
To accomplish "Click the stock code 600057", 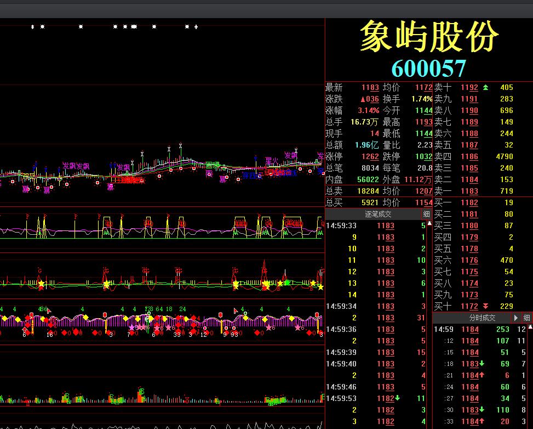I will pyautogui.click(x=429, y=68).
